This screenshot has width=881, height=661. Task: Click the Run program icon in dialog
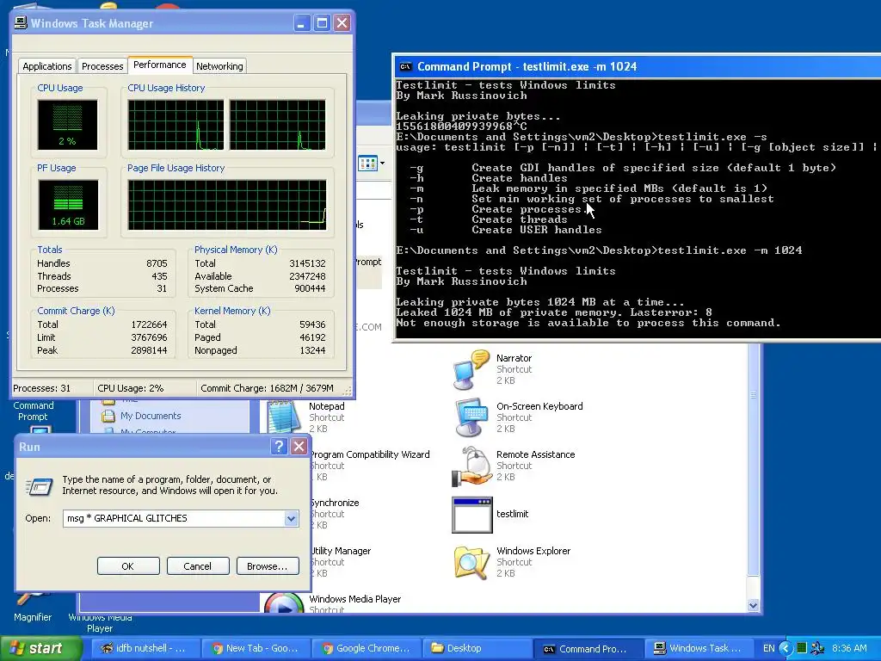[40, 485]
